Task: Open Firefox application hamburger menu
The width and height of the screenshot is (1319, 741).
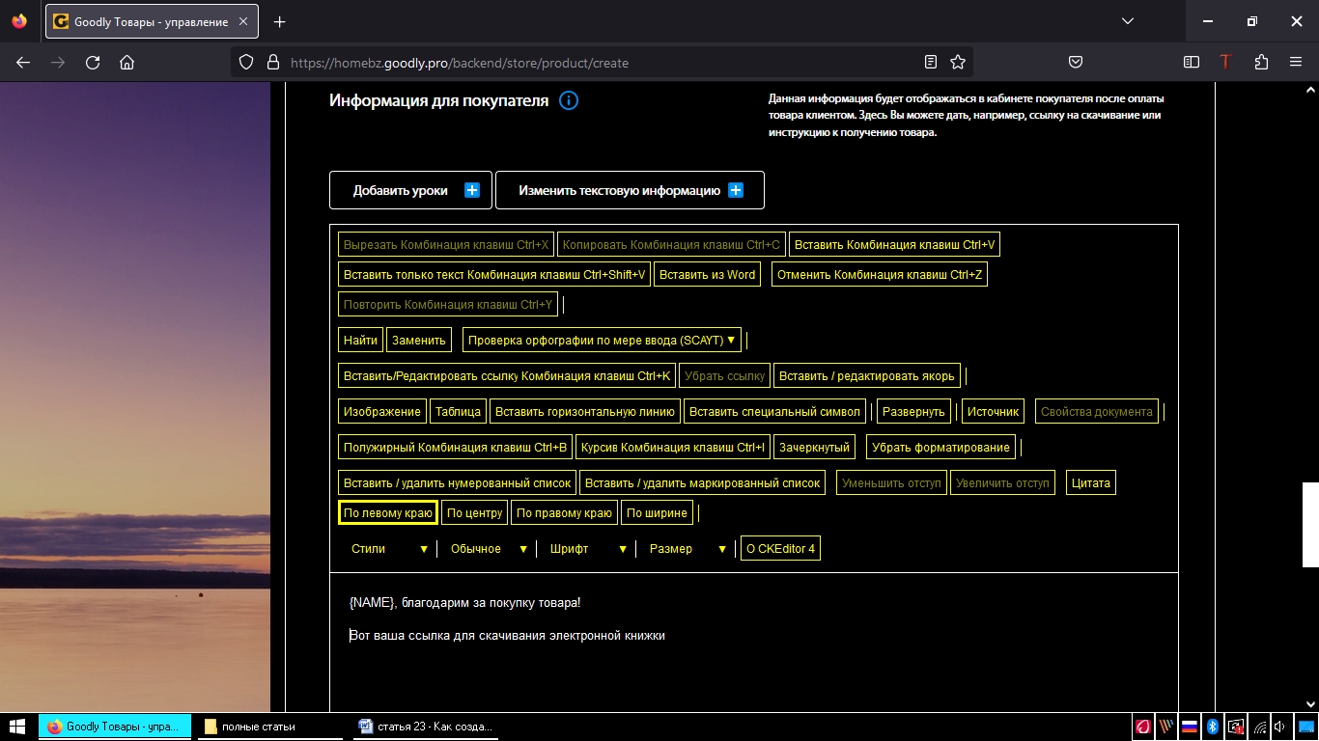Action: 1296,62
